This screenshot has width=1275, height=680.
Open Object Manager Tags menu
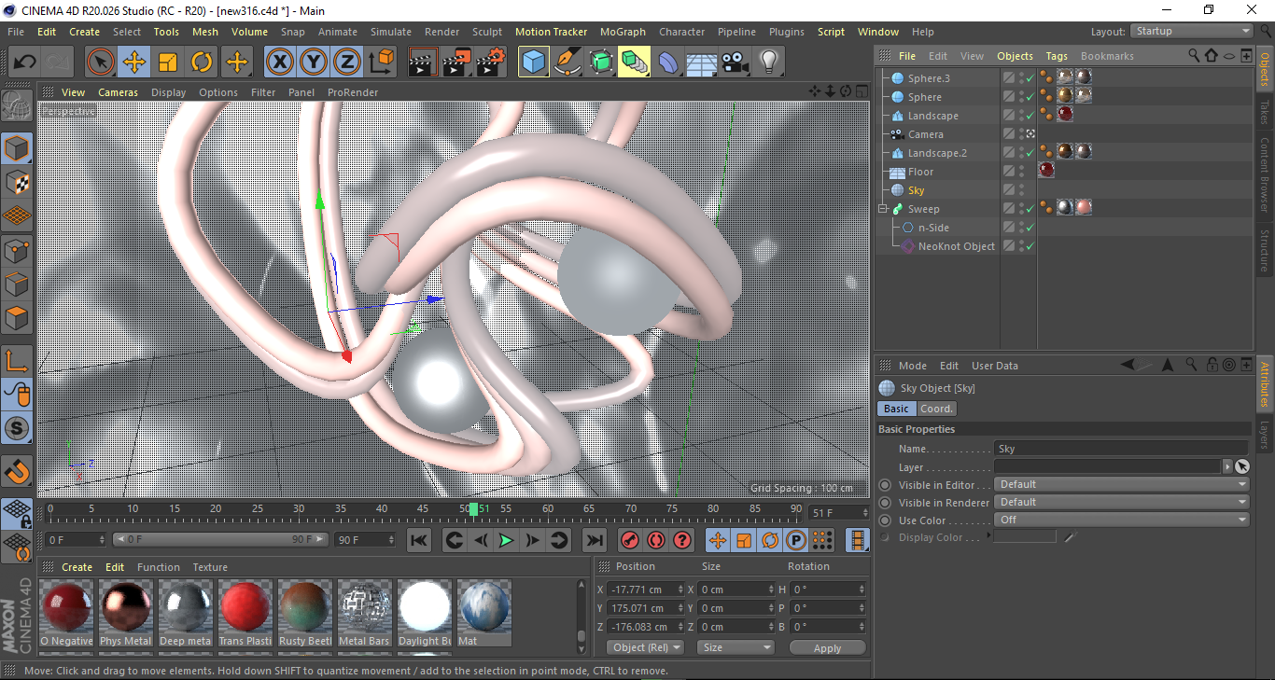1057,56
